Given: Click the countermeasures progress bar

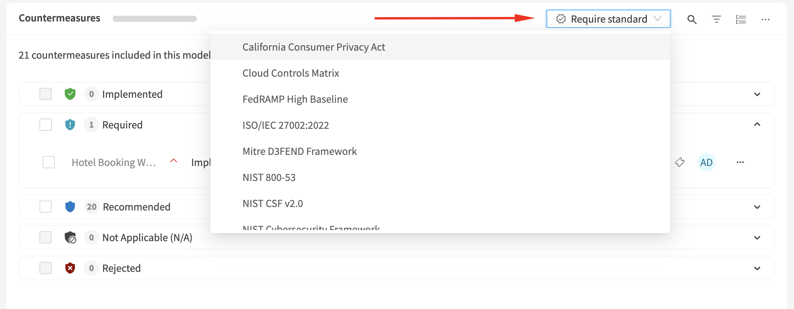Looking at the screenshot, I should (154, 19).
